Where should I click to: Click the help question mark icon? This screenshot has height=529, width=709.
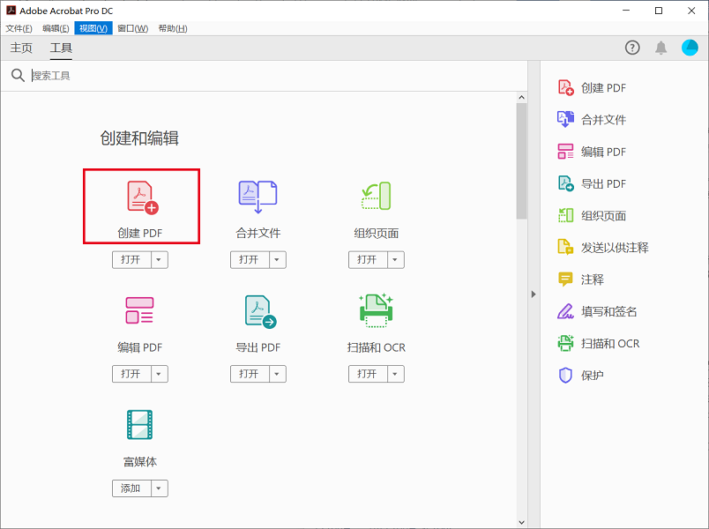632,48
